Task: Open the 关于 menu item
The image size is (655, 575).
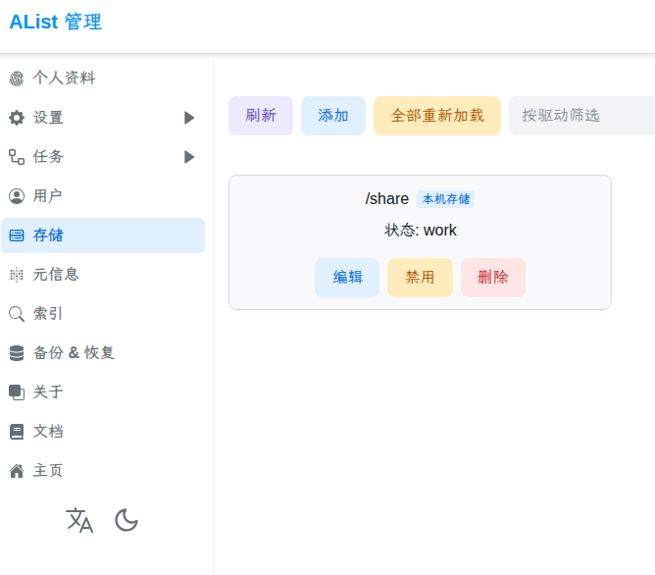Action: click(103, 392)
